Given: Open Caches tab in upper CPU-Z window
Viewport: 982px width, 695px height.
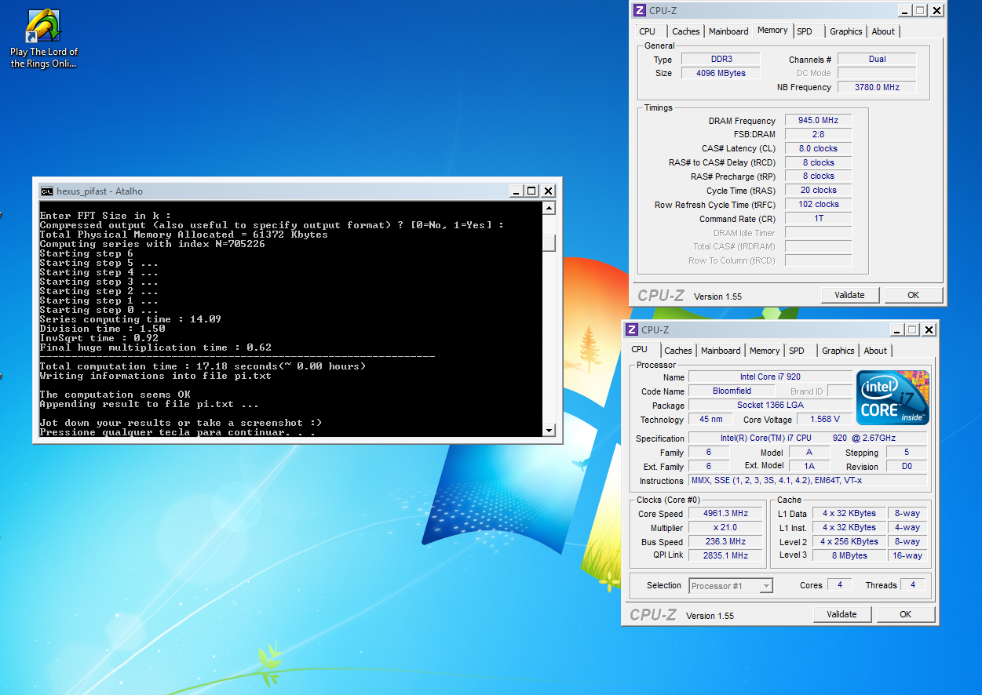Looking at the screenshot, I should point(685,31).
